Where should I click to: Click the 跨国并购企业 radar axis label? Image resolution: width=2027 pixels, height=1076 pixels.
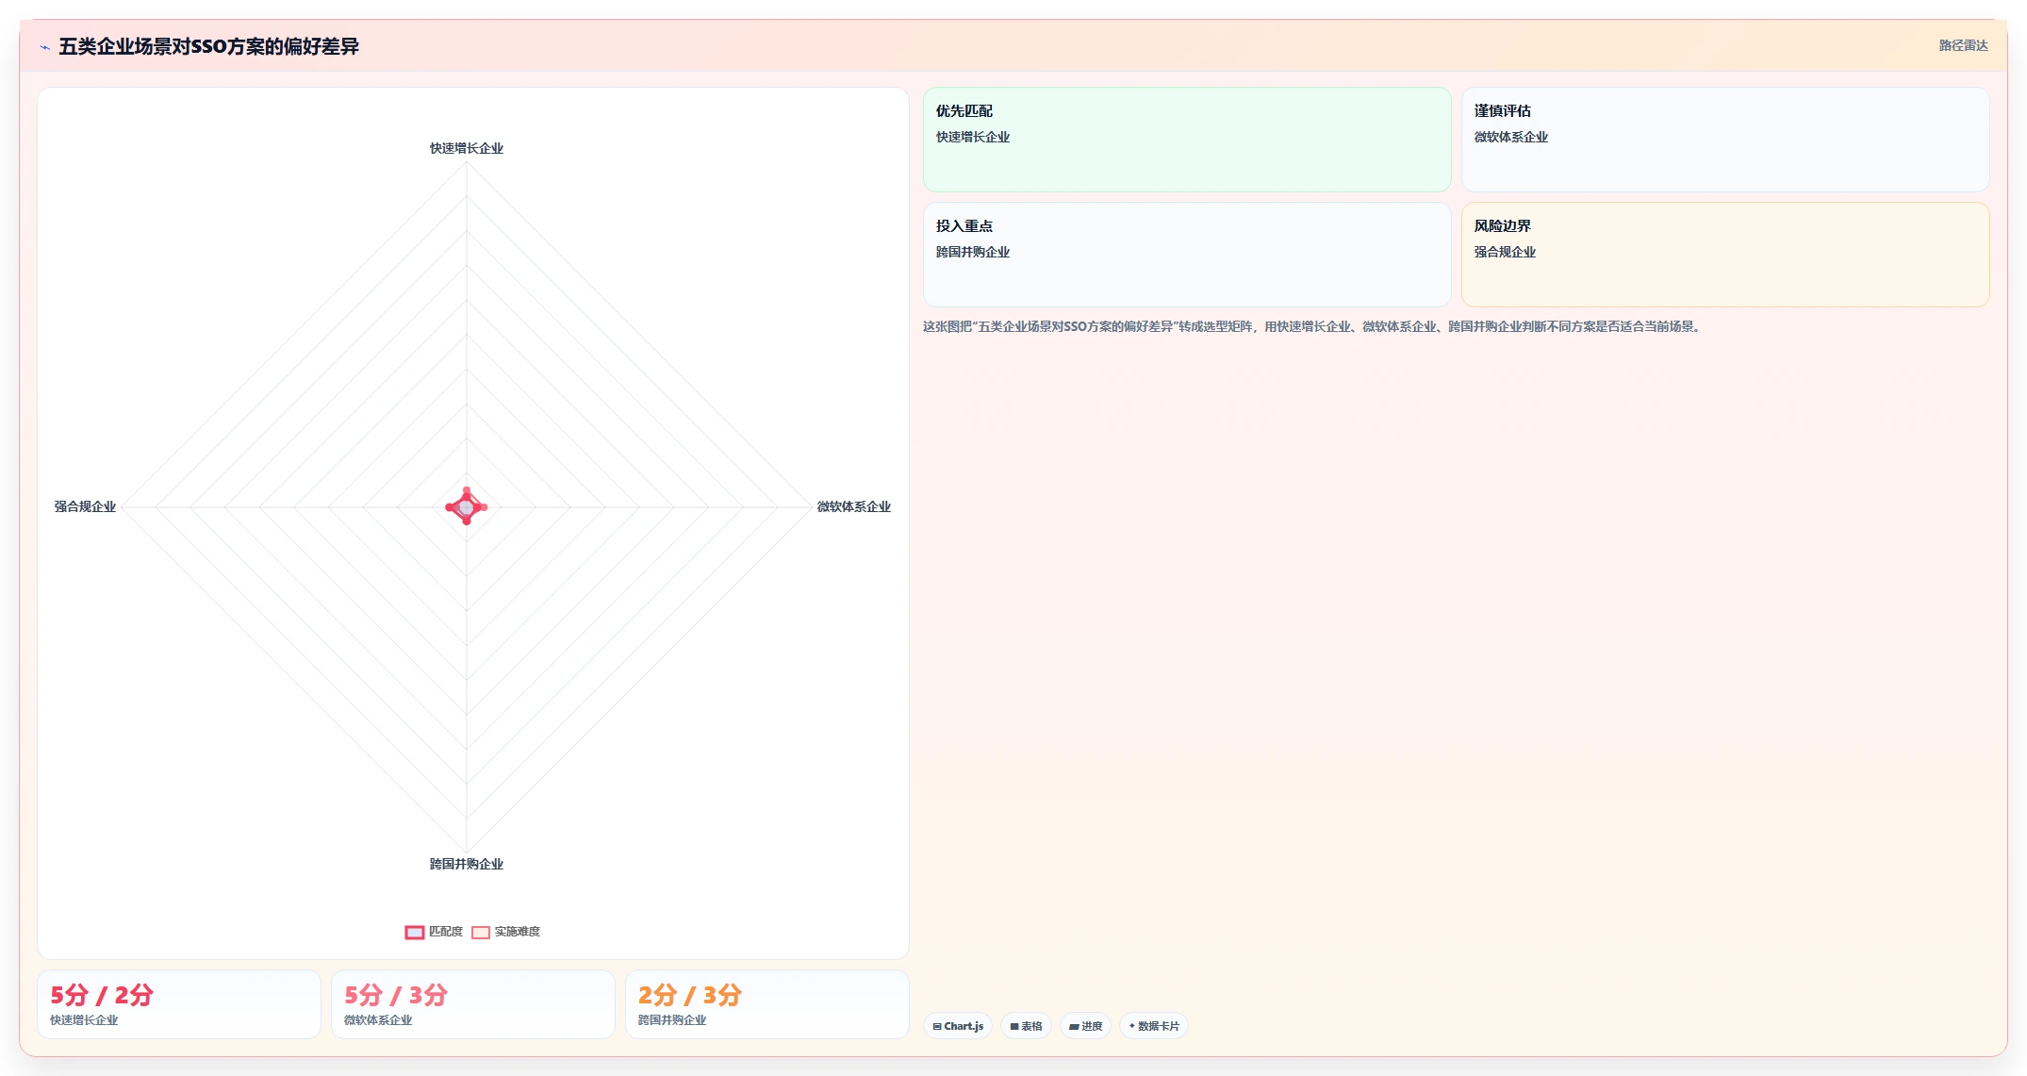(x=467, y=864)
